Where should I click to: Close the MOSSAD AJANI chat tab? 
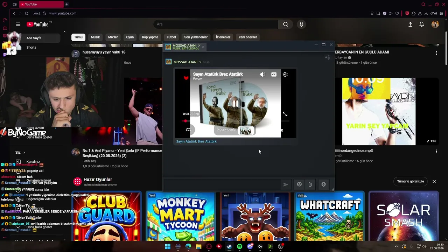[x=203, y=47]
